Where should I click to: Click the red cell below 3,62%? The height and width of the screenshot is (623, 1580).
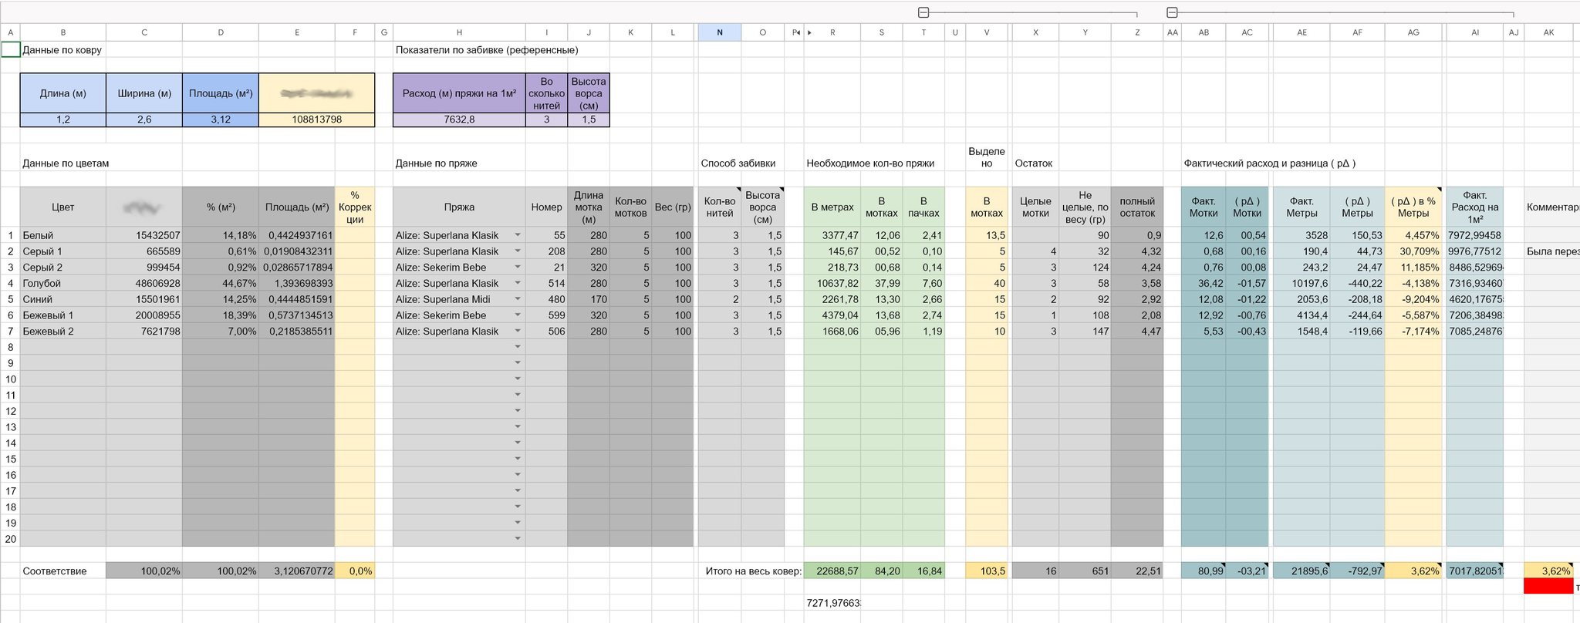tap(1548, 587)
